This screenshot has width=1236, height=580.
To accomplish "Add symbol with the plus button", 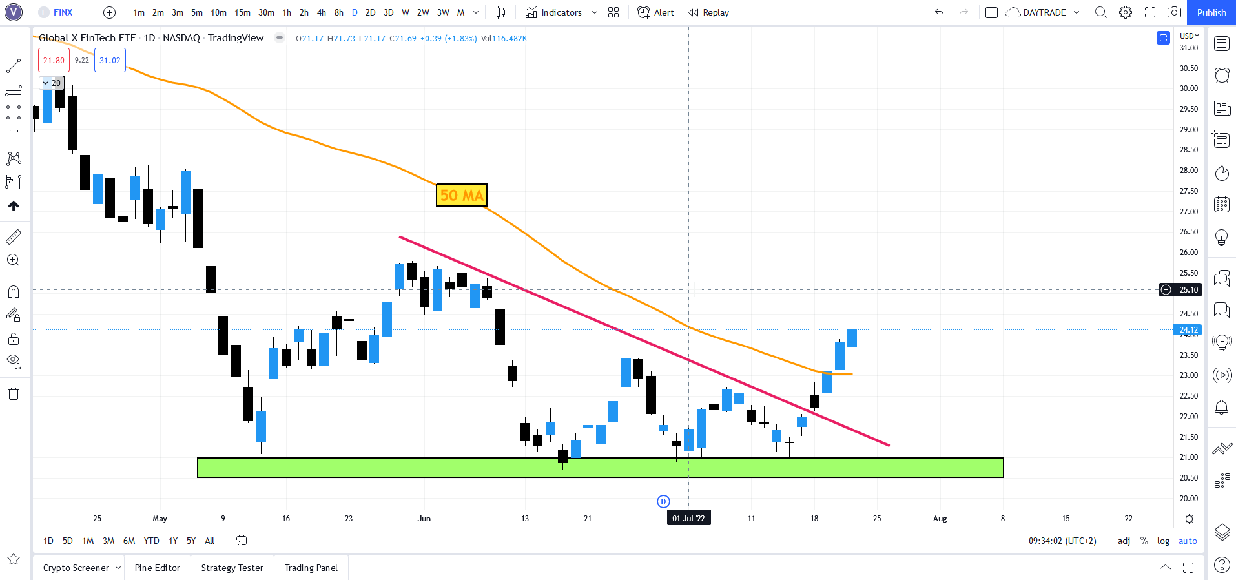I will tap(110, 12).
